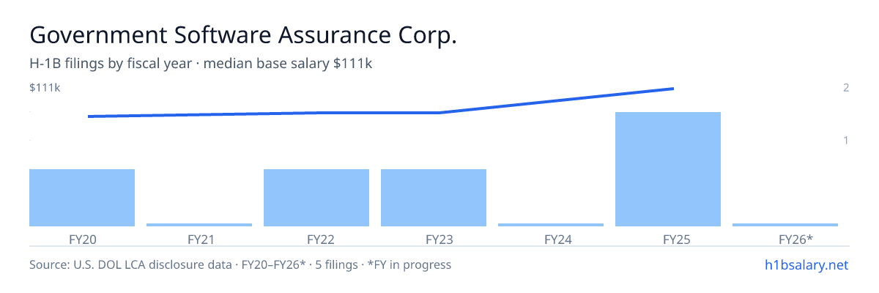Click the source disclosure data footnote
This screenshot has width=879, height=293.
[240, 264]
